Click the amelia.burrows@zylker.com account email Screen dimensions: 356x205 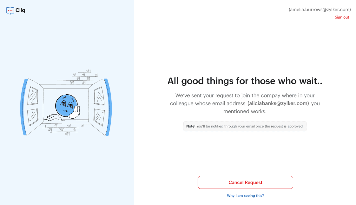pyautogui.click(x=320, y=9)
